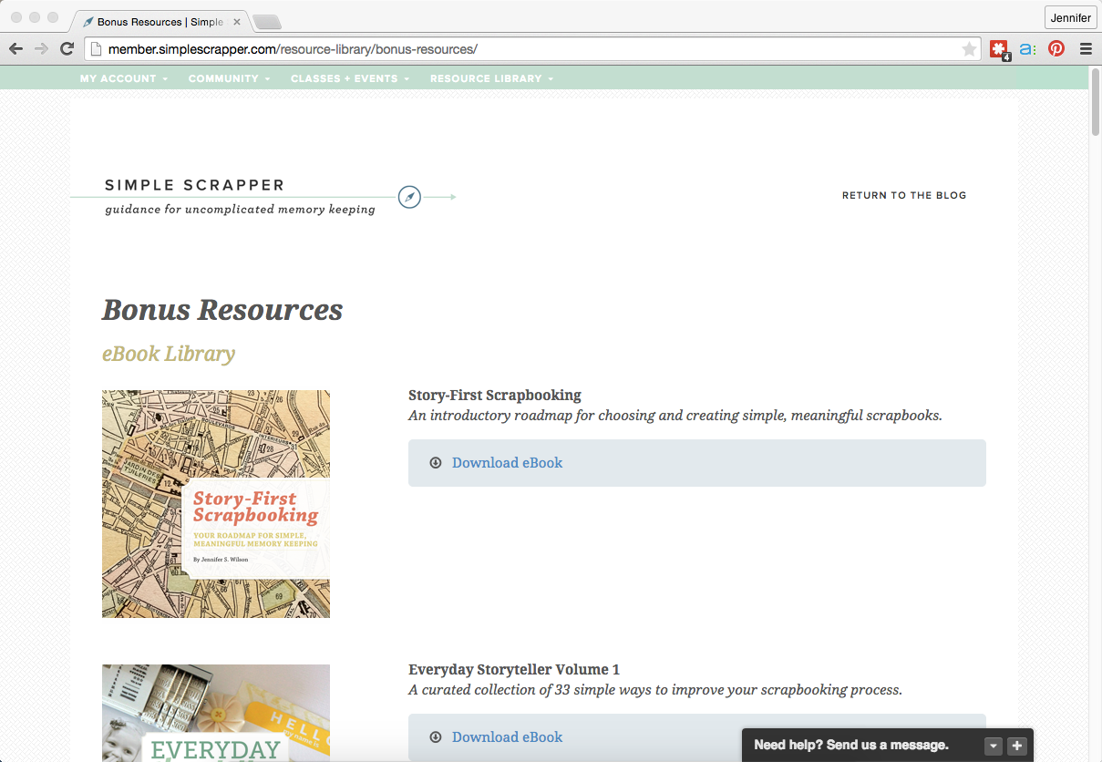Reload the page with refresh icon

click(x=67, y=49)
